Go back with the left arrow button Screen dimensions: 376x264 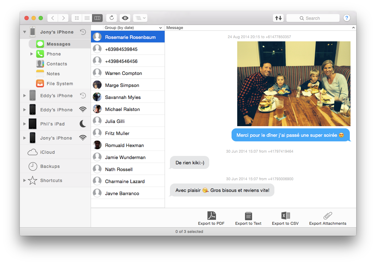point(52,18)
